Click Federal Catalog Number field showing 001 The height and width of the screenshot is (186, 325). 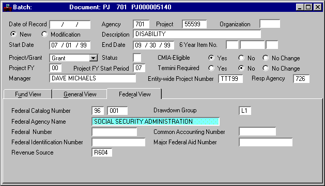(117, 111)
